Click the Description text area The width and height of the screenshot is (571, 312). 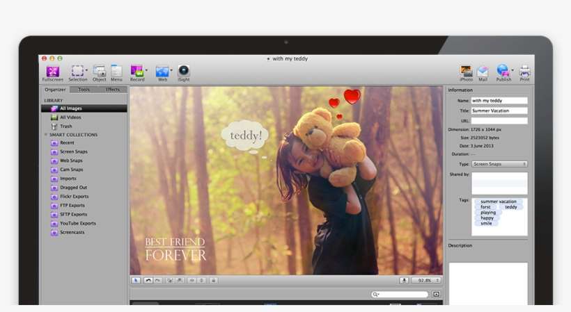(488, 284)
